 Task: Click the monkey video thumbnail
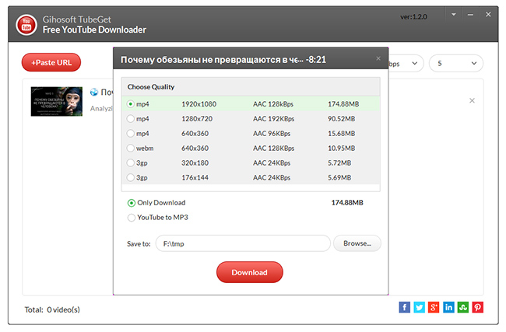tap(57, 101)
